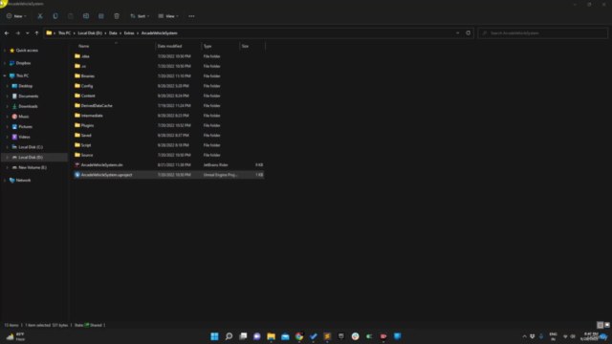This screenshot has width=612, height=344.
Task: Click the Cut toolbar icon
Action: pyautogui.click(x=40, y=16)
